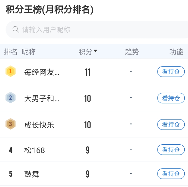Open user 每经网友 nickname

coord(42,72)
